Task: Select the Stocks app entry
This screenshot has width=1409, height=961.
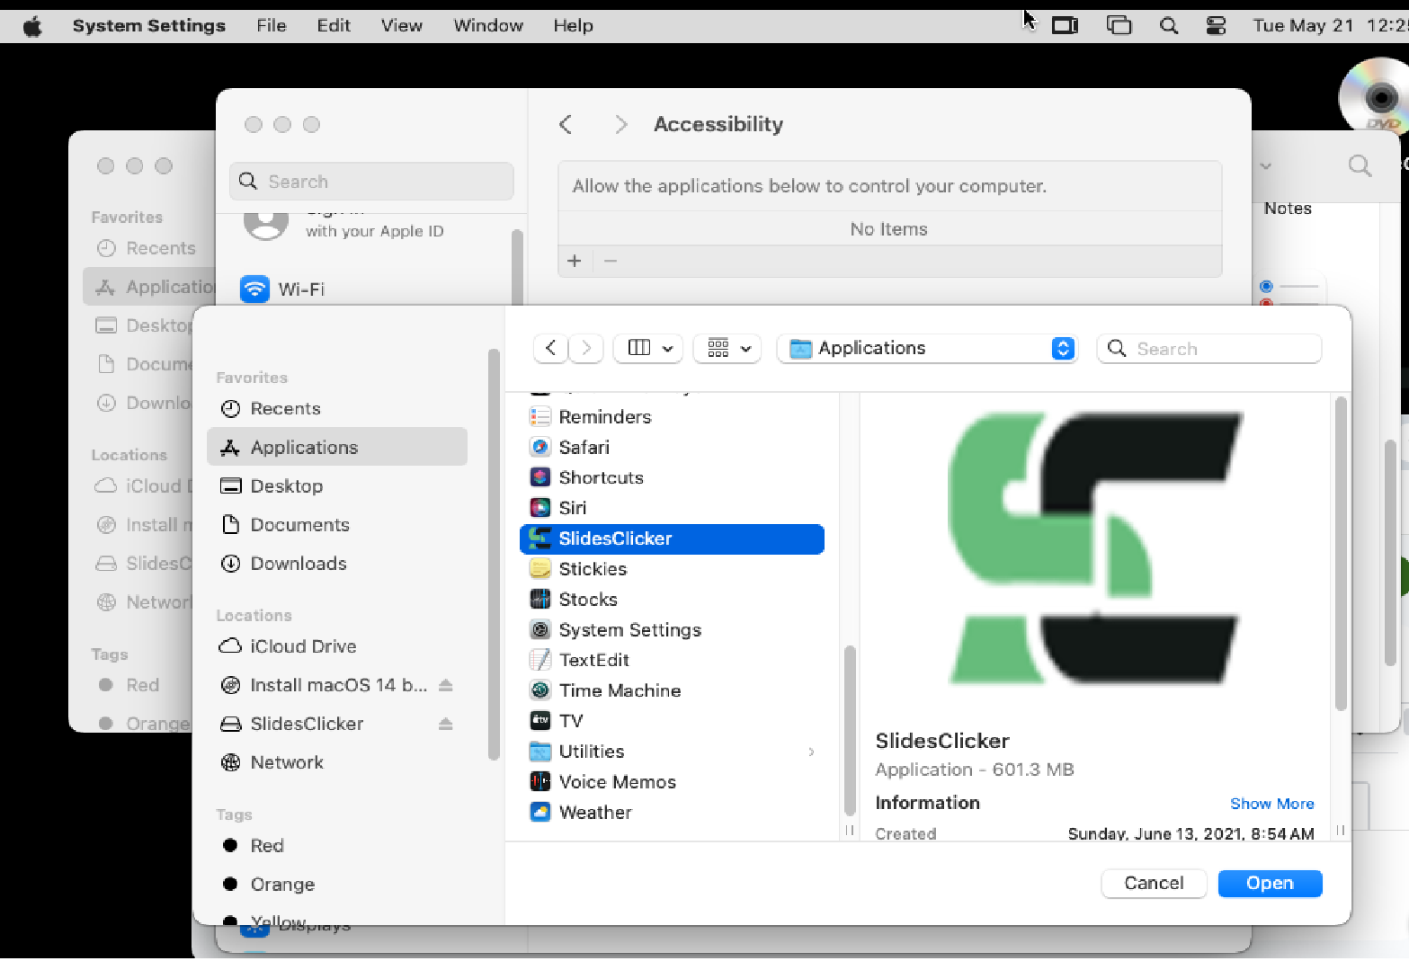Action: (x=672, y=600)
